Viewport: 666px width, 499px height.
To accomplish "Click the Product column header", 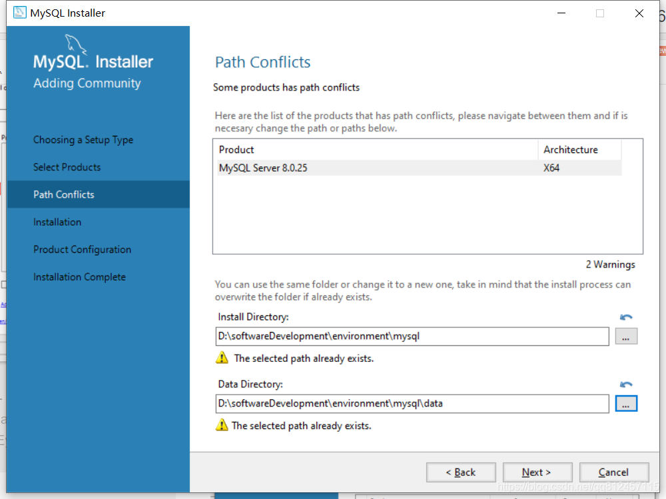I will pos(377,150).
